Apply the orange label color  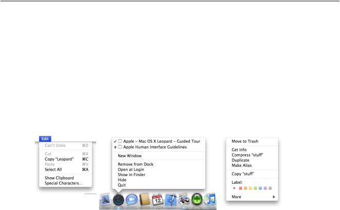(245, 188)
